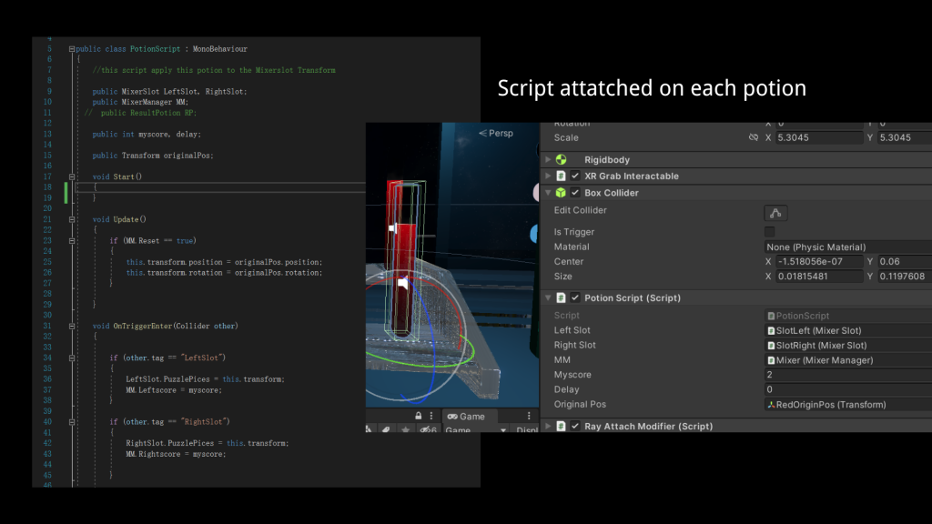
Task: Click the Edit Collider button
Action: coord(775,213)
